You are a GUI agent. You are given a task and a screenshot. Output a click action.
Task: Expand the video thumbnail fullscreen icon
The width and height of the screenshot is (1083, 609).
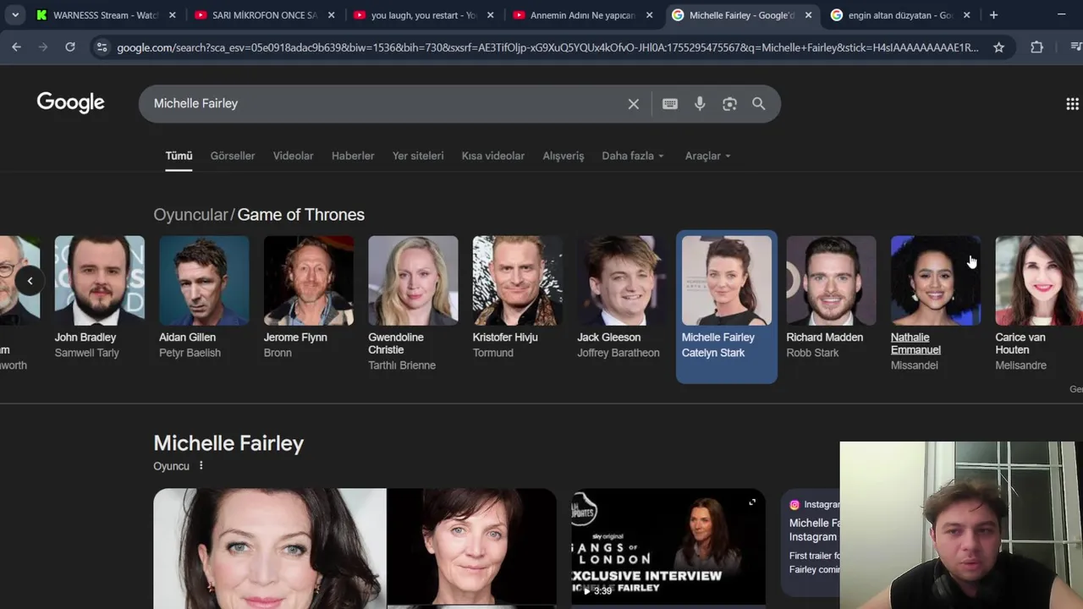point(752,502)
